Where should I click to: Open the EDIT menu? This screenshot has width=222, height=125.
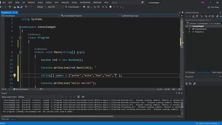pos(10,2)
